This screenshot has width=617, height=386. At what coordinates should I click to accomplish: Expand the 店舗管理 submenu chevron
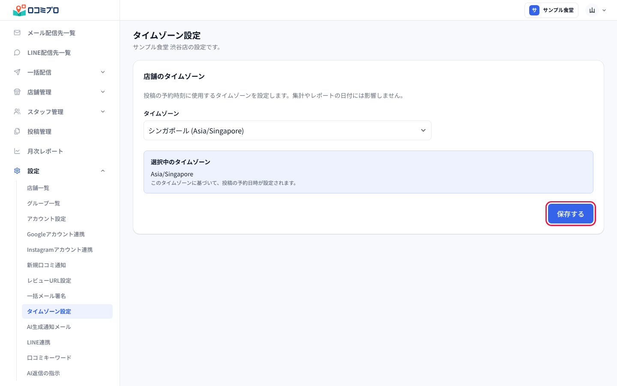pos(103,92)
